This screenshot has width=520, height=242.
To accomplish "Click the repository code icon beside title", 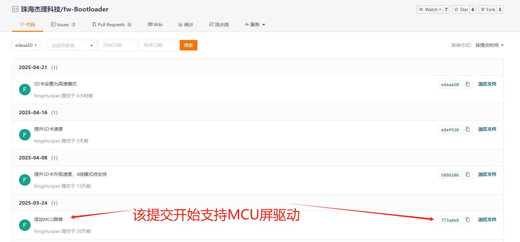I will [x=15, y=9].
